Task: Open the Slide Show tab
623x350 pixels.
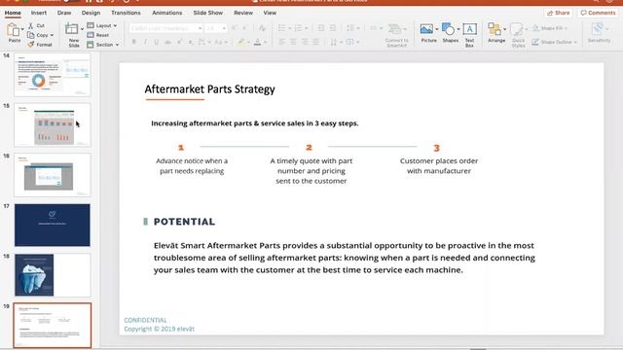Action: pos(207,13)
